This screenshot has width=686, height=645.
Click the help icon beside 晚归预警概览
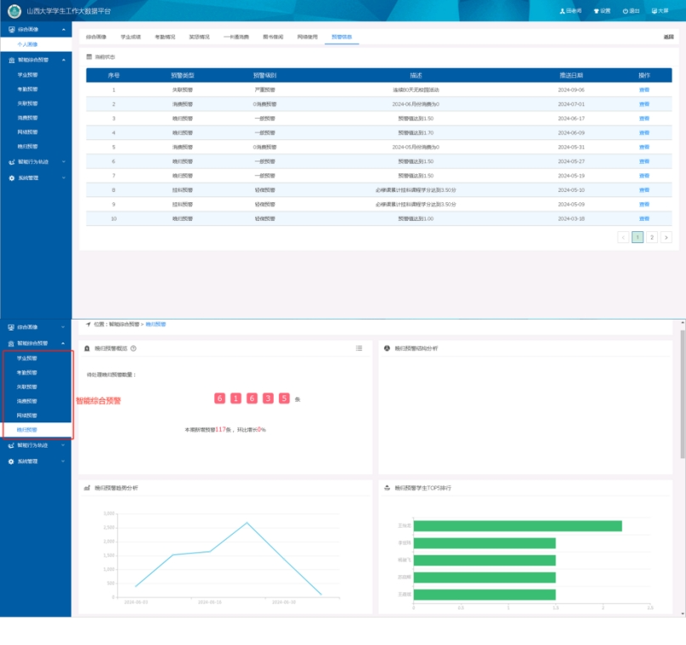point(133,348)
